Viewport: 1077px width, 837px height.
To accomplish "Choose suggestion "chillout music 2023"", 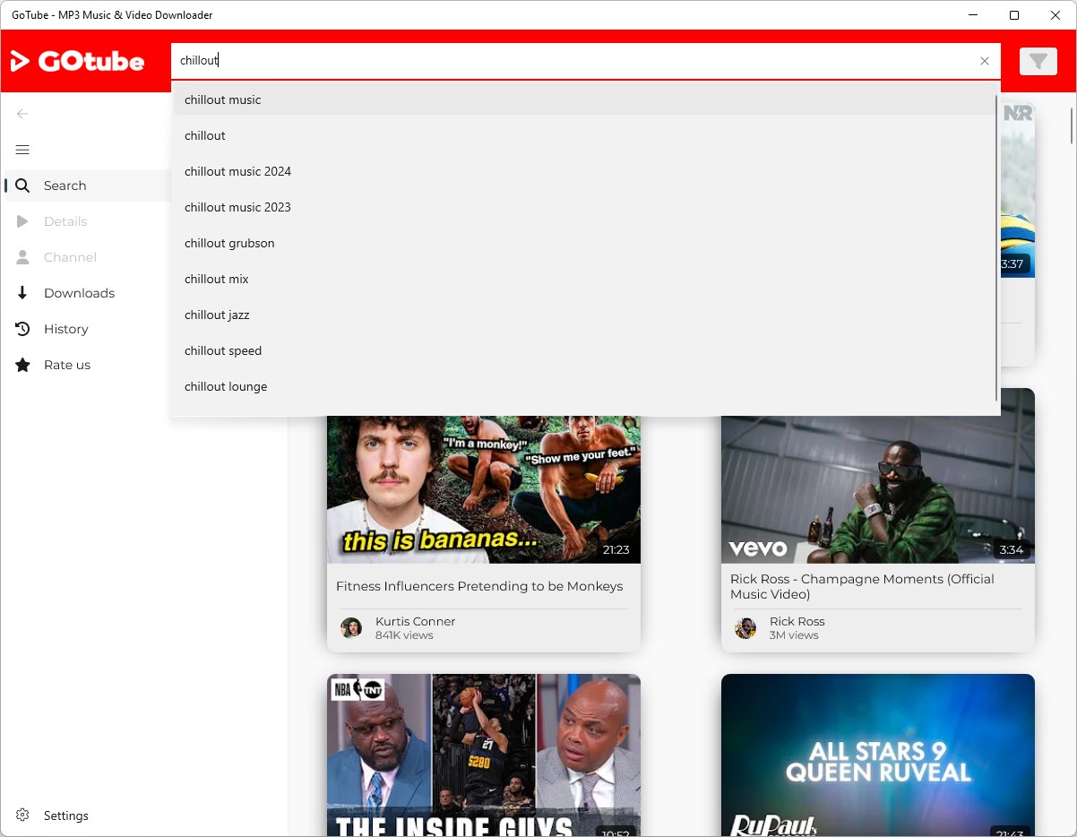I will (x=584, y=207).
